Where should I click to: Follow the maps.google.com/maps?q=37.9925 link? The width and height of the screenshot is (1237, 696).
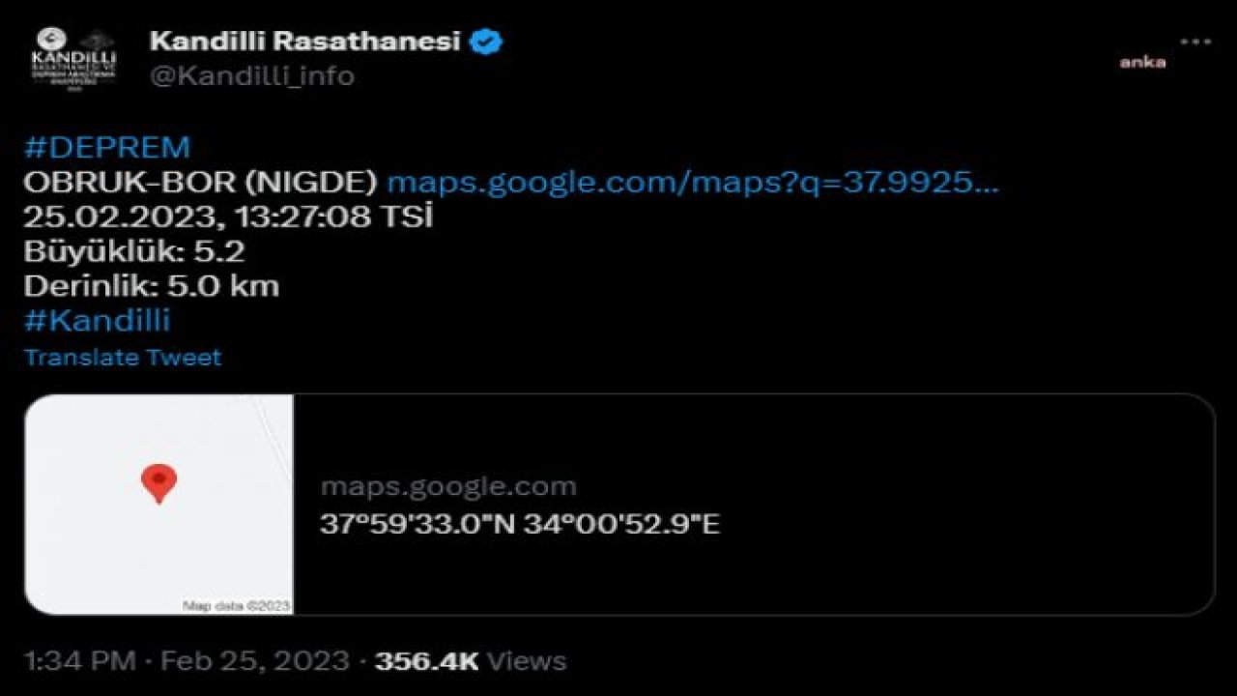click(x=692, y=183)
